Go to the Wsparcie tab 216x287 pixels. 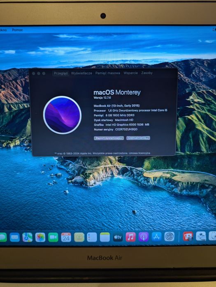point(130,73)
